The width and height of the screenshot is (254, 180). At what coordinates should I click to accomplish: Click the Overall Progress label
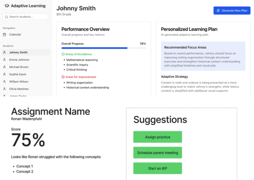[72, 44]
